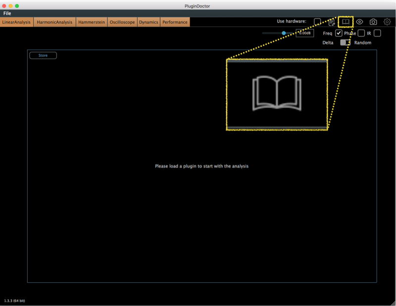
Task: Click the window resize grip corner
Action: click(x=393, y=303)
